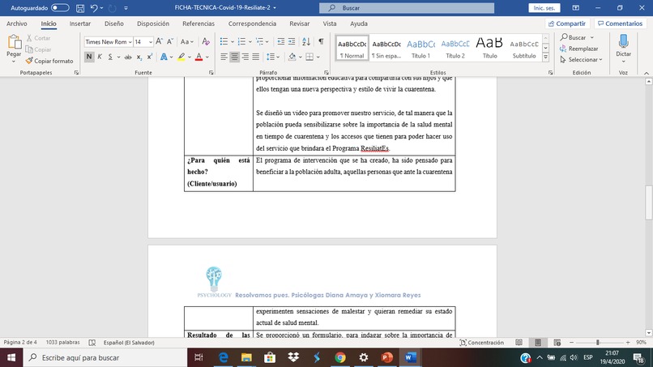This screenshot has width=653, height=367.
Task: Apply strikethrough formatting
Action: 128,57
